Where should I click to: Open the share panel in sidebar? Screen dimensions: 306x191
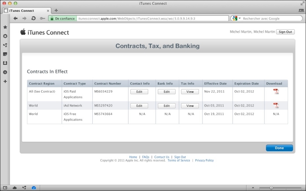click(5, 45)
